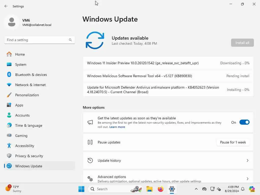This screenshot has height=195, width=260.
Task: Click the Installing - 0% status
Action: [x=238, y=90]
